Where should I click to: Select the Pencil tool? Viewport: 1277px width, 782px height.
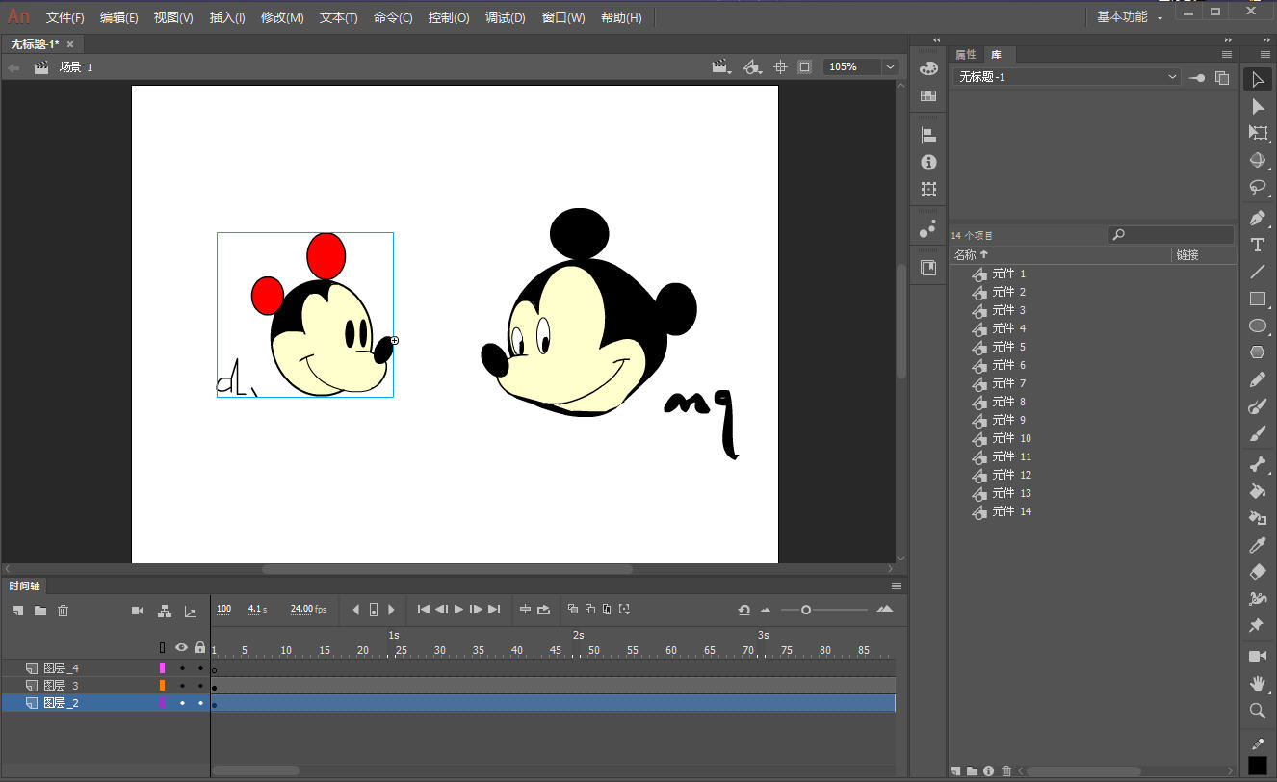(x=1258, y=379)
